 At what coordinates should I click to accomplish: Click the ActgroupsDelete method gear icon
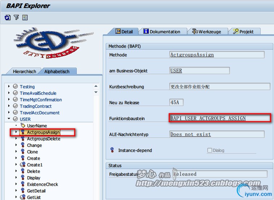[23, 139]
